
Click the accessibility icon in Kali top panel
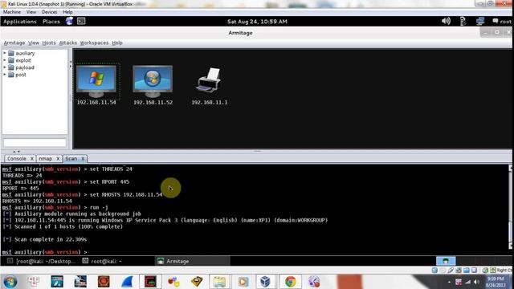click(463, 22)
